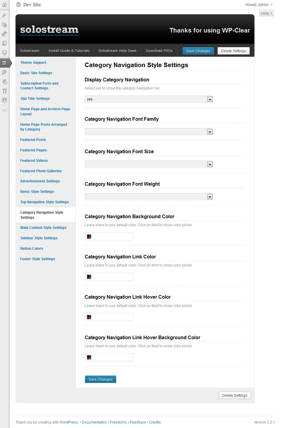281x428 pixels.
Task: Select Site Title Settings tab
Action: (x=46, y=99)
